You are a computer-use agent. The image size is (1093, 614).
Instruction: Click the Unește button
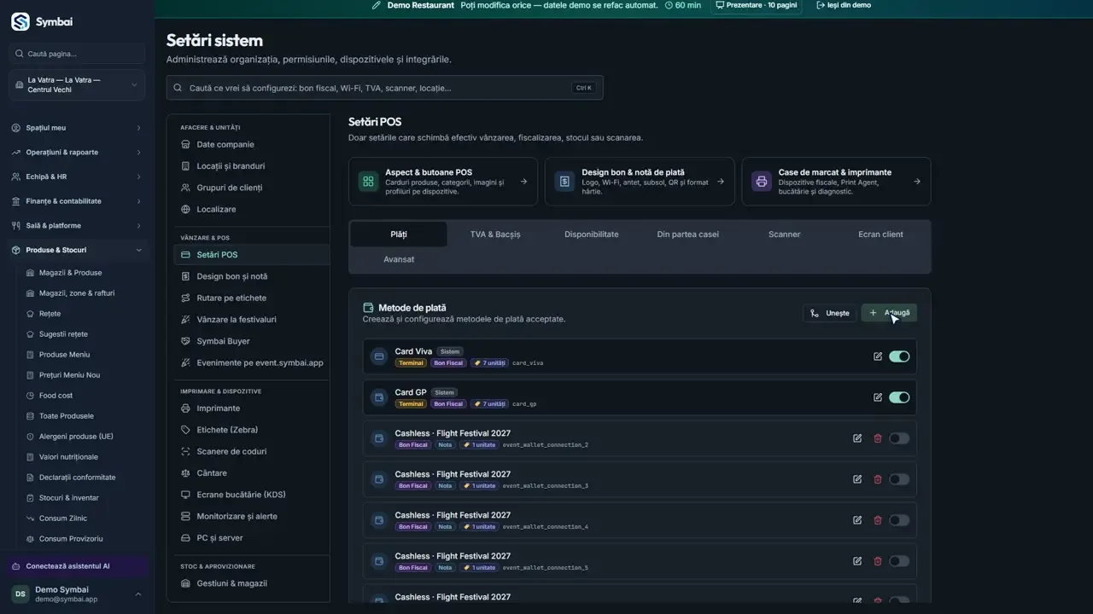click(x=830, y=313)
